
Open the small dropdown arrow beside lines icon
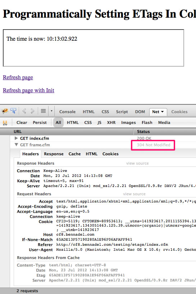coord(51,111)
